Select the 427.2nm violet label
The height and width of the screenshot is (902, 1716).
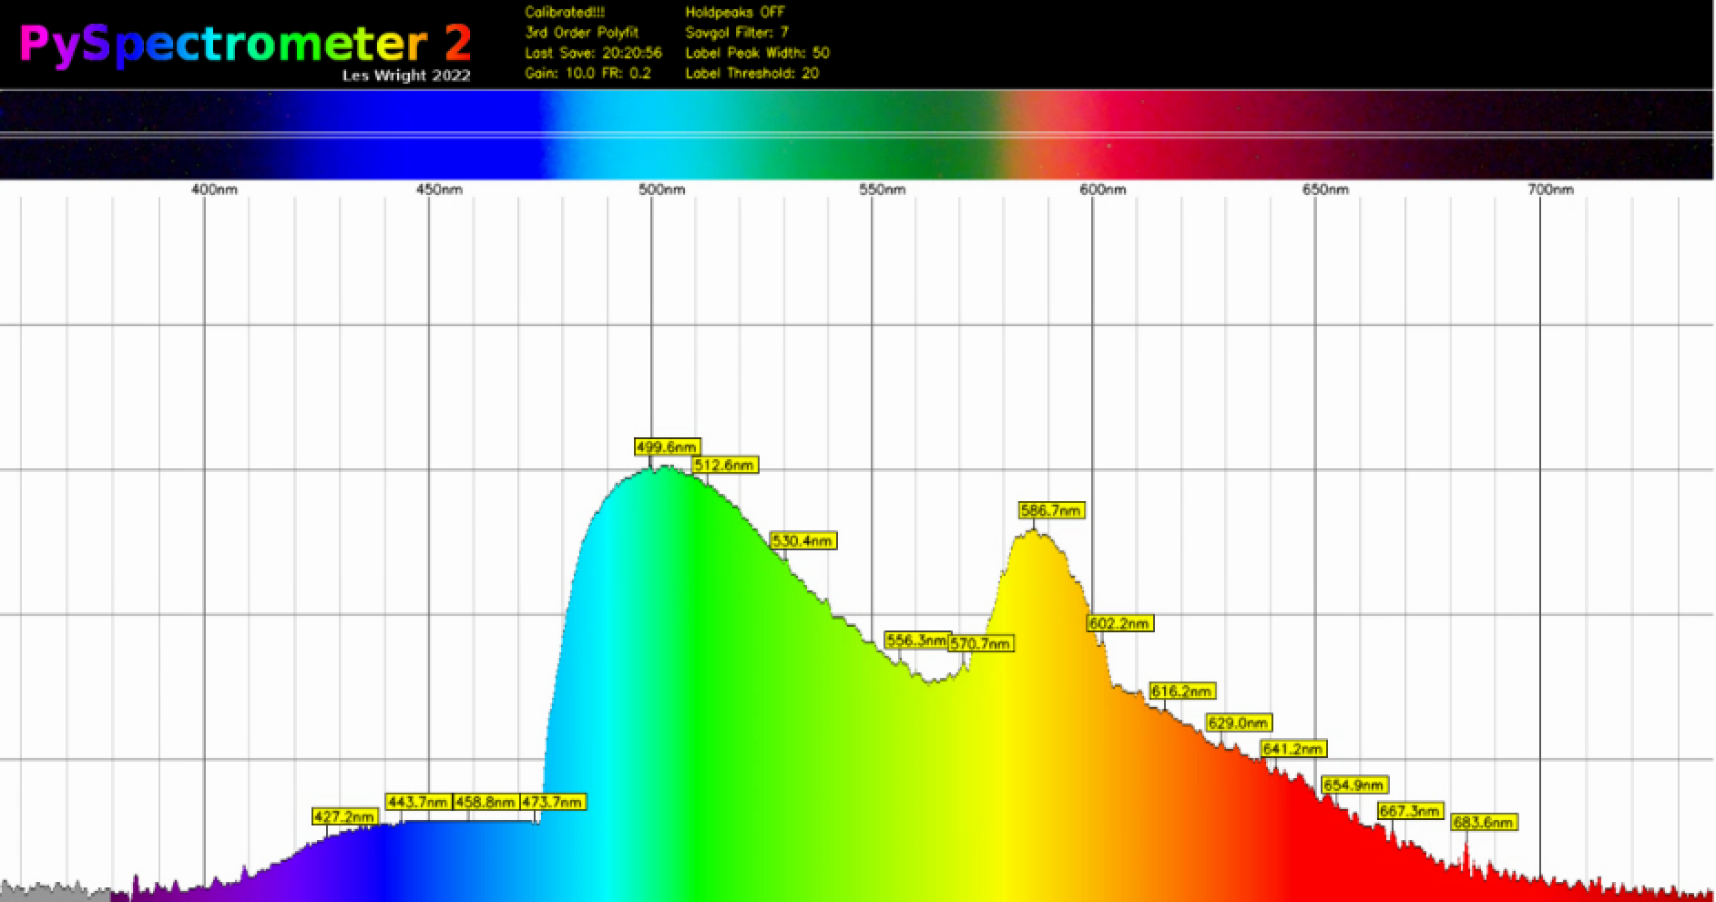pos(344,816)
